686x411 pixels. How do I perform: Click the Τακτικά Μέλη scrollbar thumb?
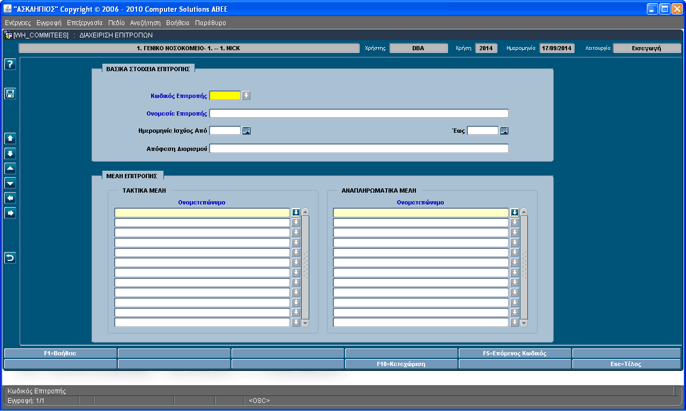click(305, 267)
